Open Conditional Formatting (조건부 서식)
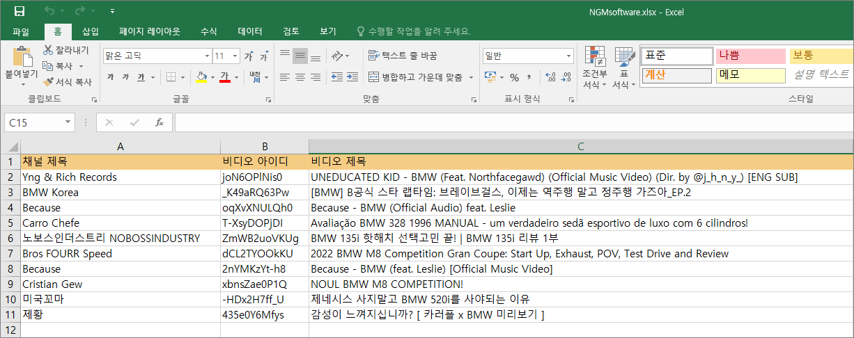Viewport: 854px width, 338px height. click(594, 67)
